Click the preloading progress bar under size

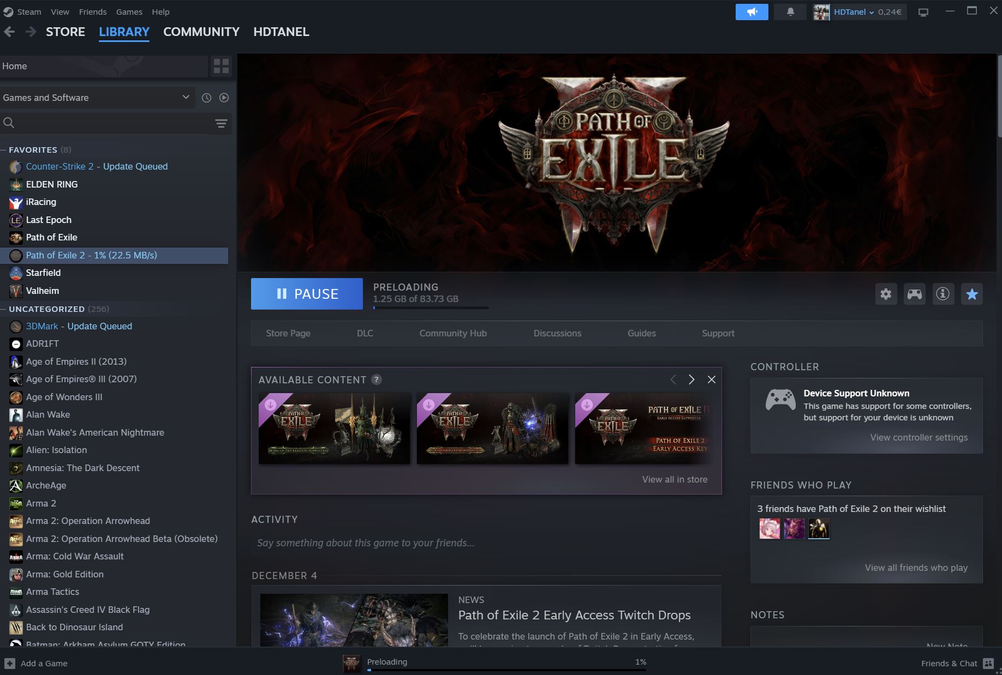pyautogui.click(x=431, y=308)
